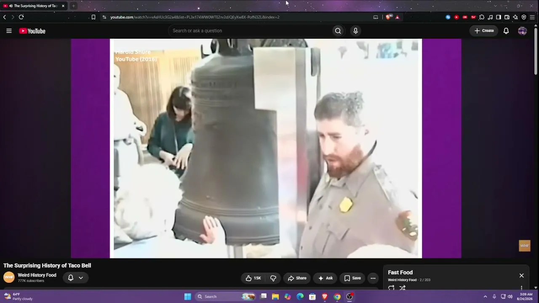Reload the current page

point(21,17)
